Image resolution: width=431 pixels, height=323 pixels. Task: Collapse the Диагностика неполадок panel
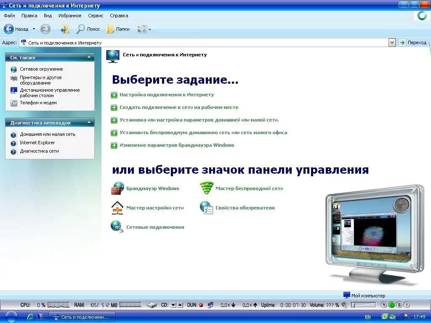(89, 122)
